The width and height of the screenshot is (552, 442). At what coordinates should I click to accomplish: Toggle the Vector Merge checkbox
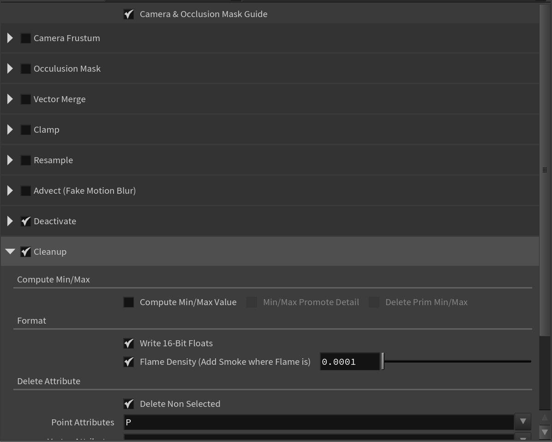coord(25,99)
